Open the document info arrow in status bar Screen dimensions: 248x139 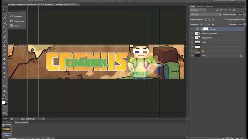click(x=44, y=119)
